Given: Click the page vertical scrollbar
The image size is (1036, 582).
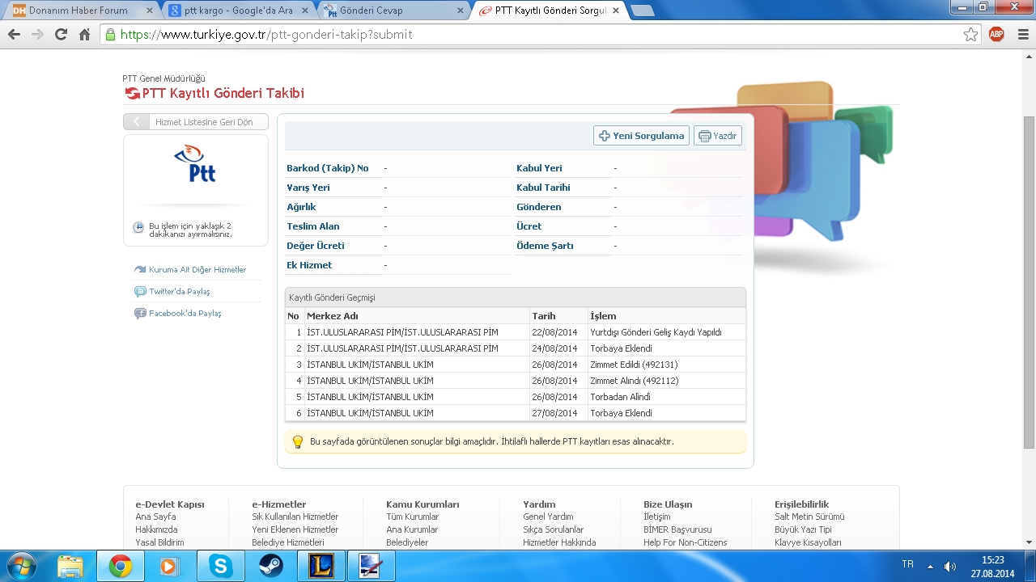Looking at the screenshot, I should point(1030,283).
